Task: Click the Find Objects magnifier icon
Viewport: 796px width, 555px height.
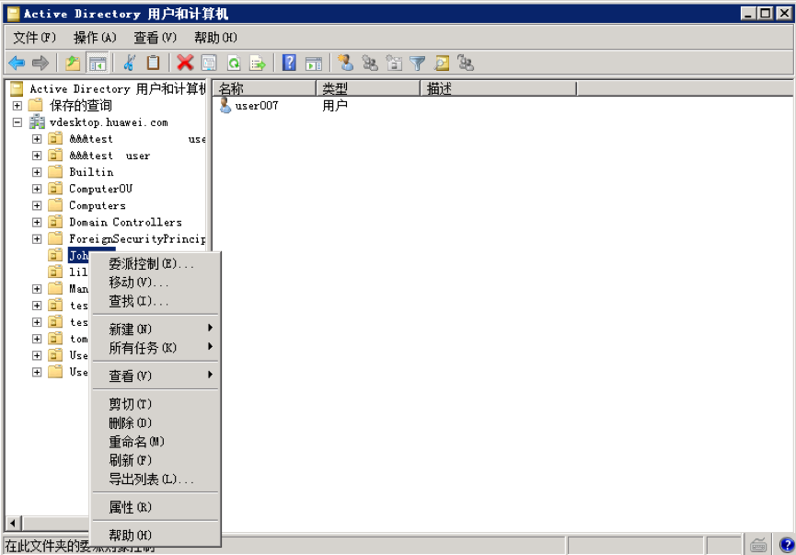Action: pyautogui.click(x=442, y=64)
